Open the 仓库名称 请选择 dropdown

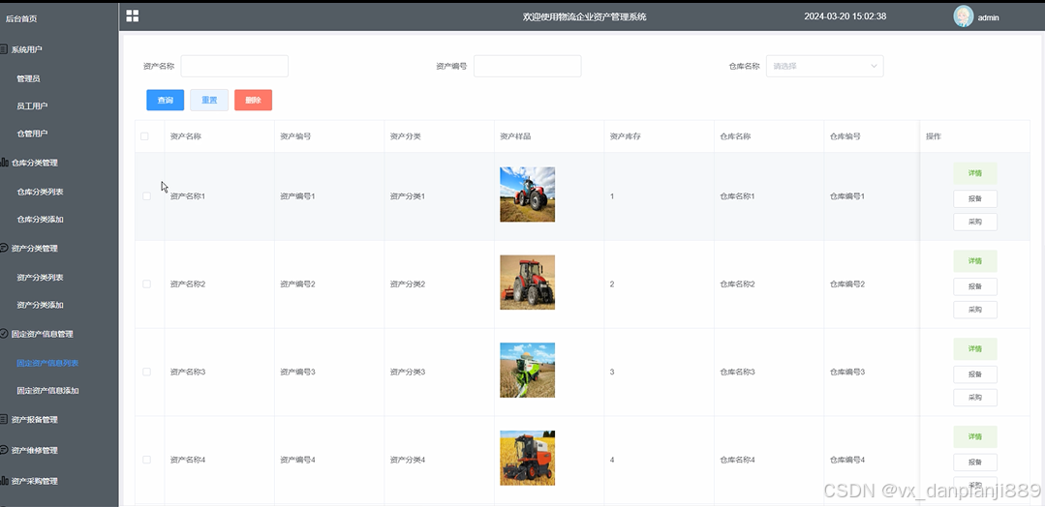tap(824, 66)
